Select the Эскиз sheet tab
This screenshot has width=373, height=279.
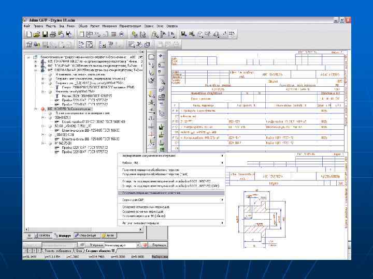(79, 251)
